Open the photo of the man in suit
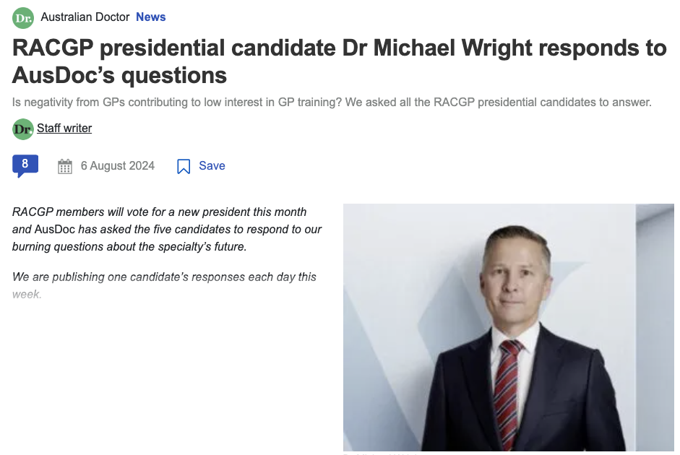 coord(508,326)
